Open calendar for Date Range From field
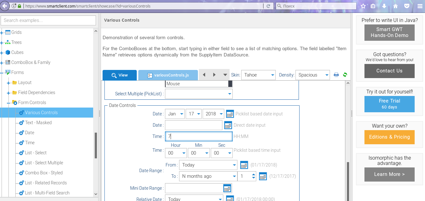 [244, 165]
